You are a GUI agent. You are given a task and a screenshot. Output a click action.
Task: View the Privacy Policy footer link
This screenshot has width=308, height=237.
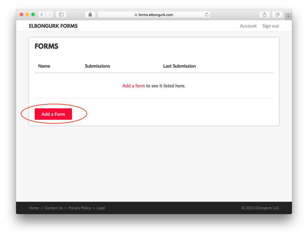[x=79, y=208]
